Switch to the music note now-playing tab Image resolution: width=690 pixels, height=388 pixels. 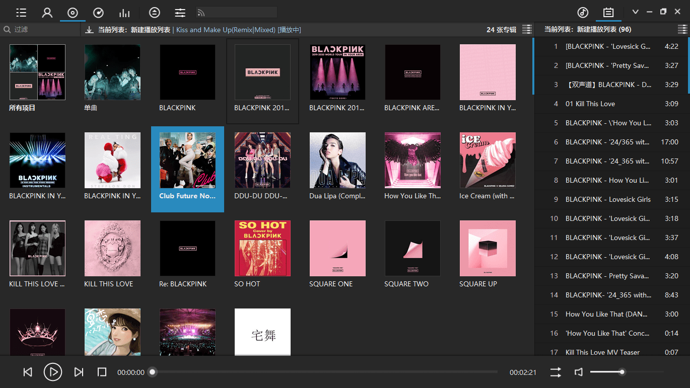583,13
